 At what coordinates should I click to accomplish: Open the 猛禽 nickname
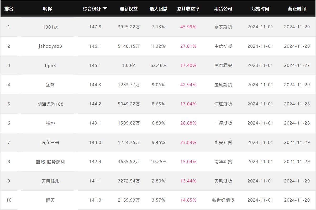50,85
